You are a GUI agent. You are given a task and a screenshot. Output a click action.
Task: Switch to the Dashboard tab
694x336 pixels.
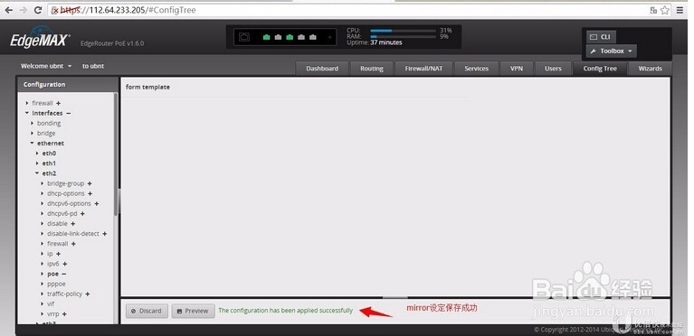(x=322, y=69)
